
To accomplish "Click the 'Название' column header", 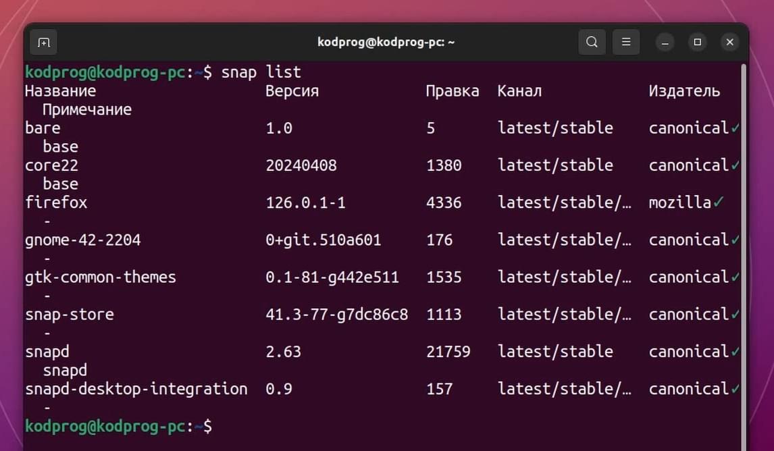I will click(60, 91).
